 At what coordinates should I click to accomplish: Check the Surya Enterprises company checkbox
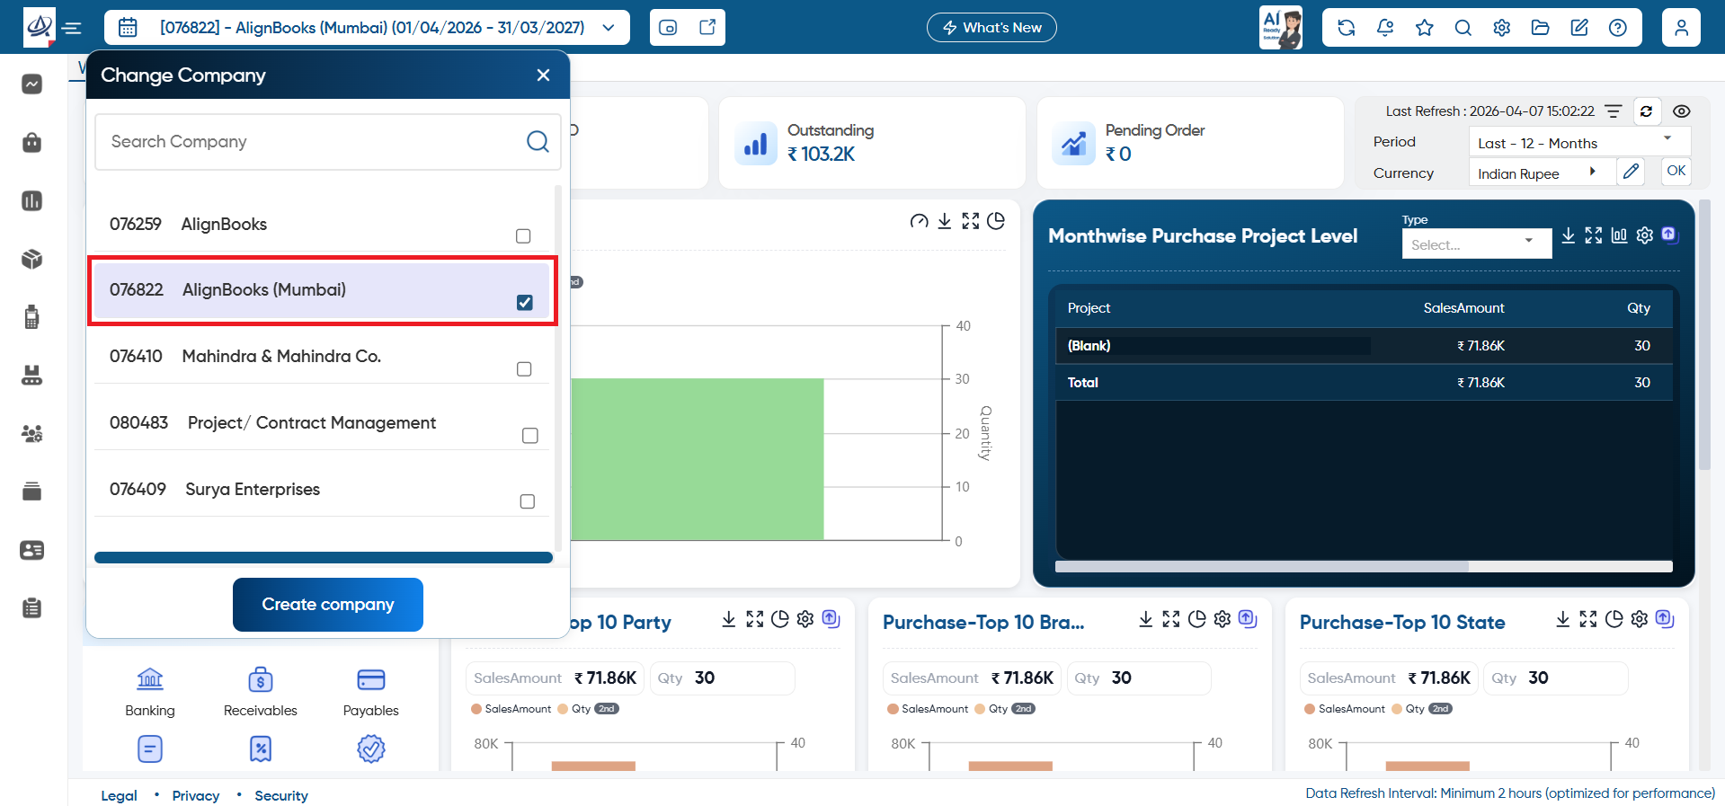tap(528, 501)
